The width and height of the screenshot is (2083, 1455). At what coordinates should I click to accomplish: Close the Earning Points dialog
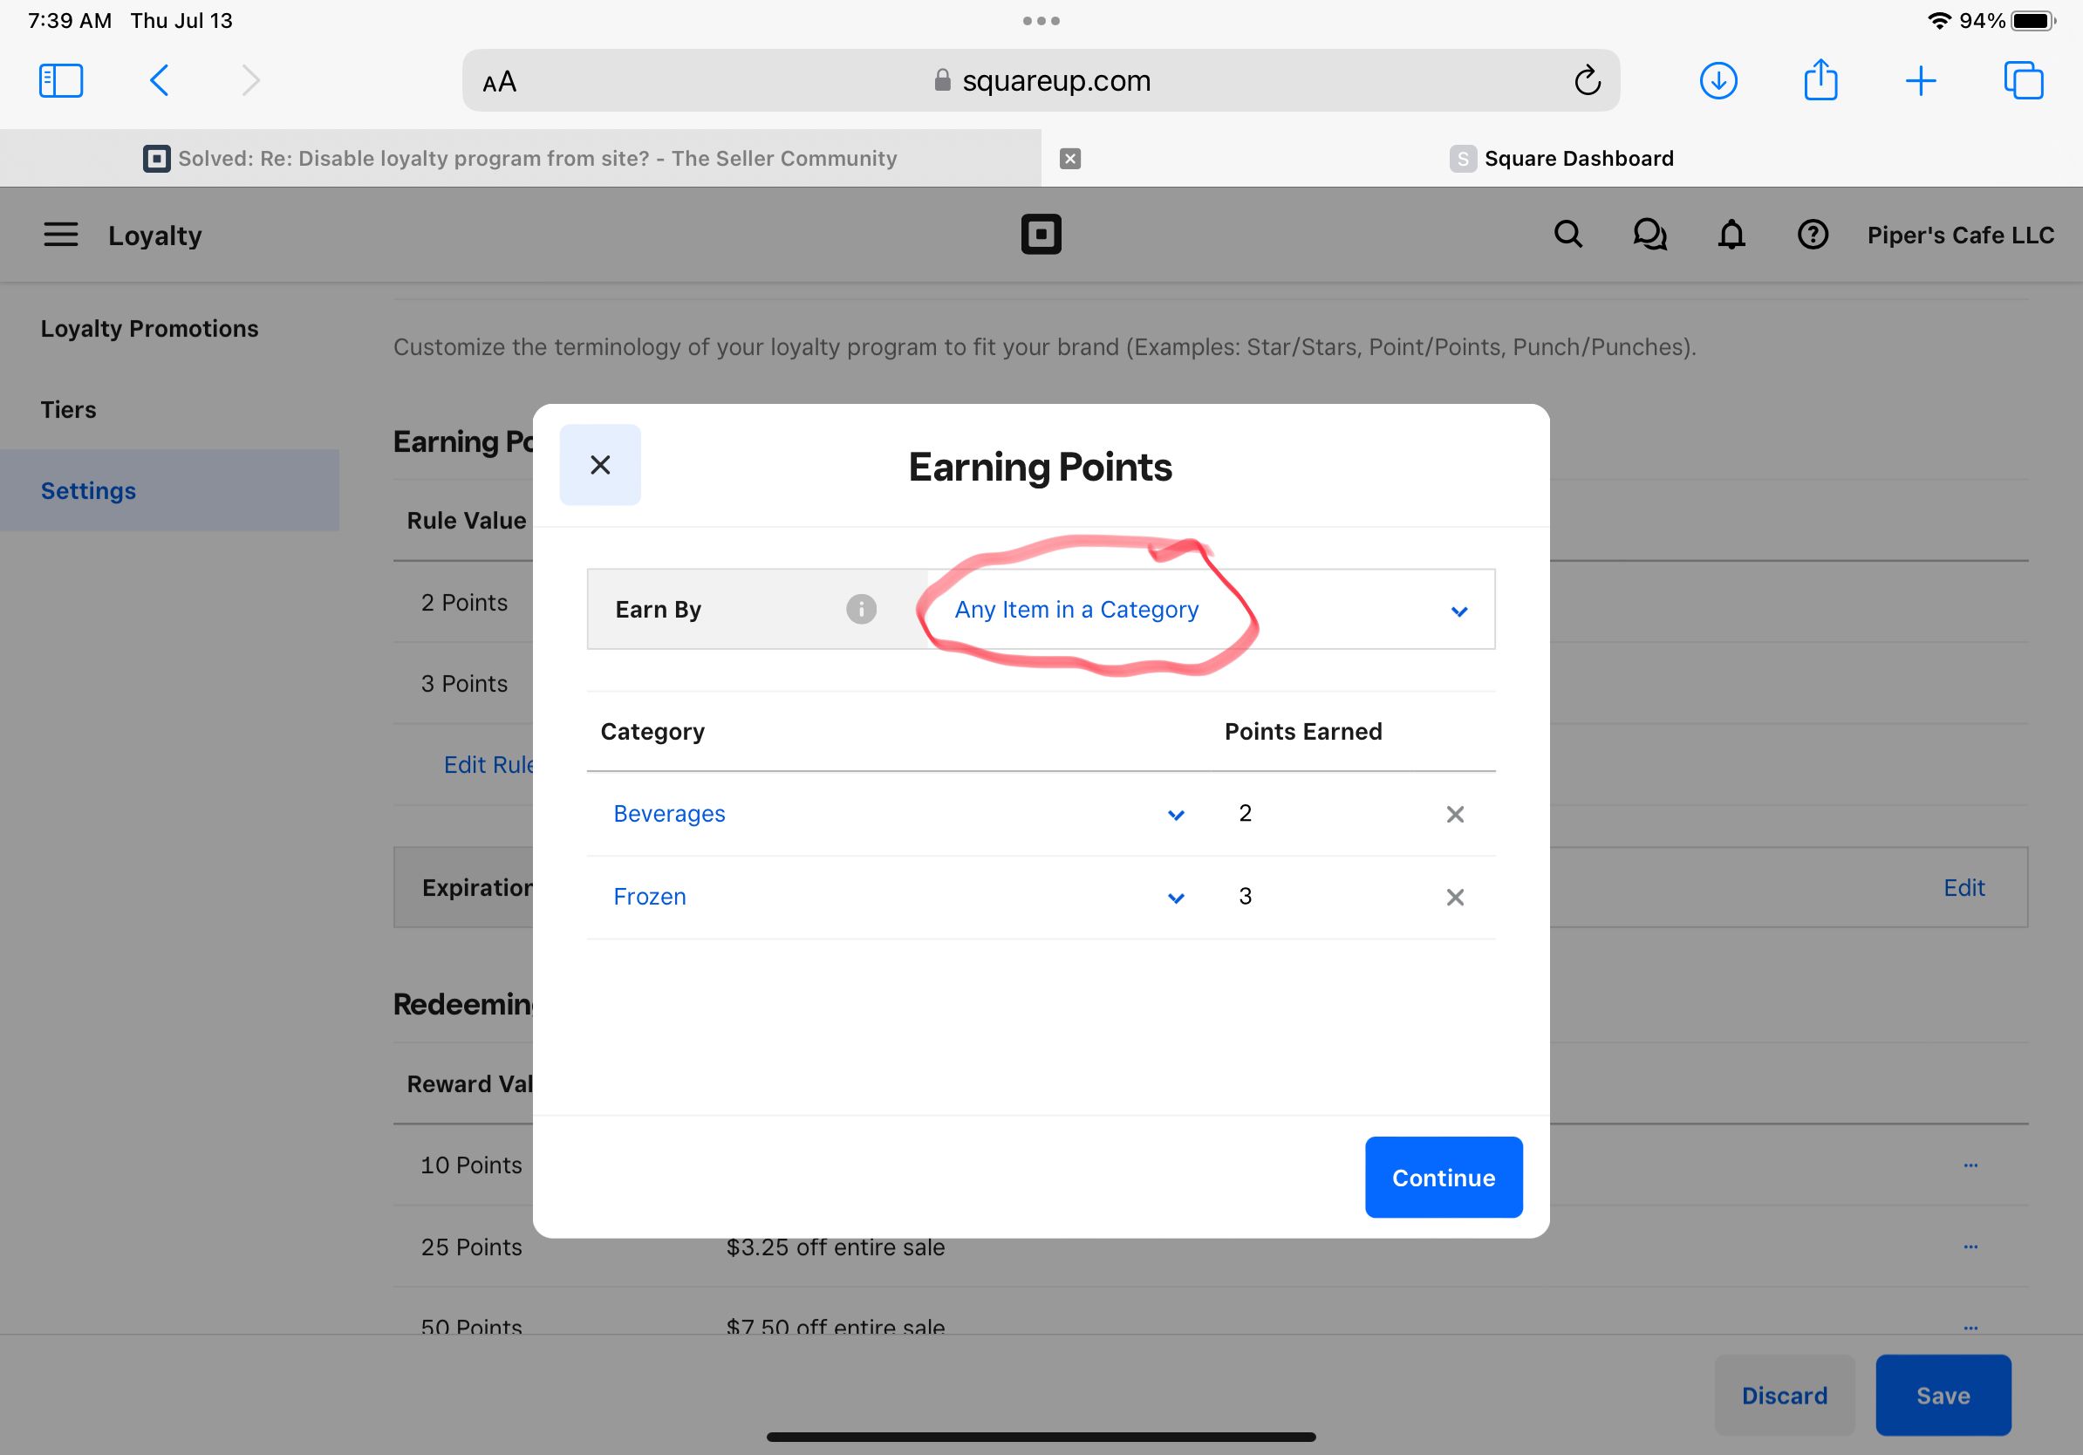599,464
